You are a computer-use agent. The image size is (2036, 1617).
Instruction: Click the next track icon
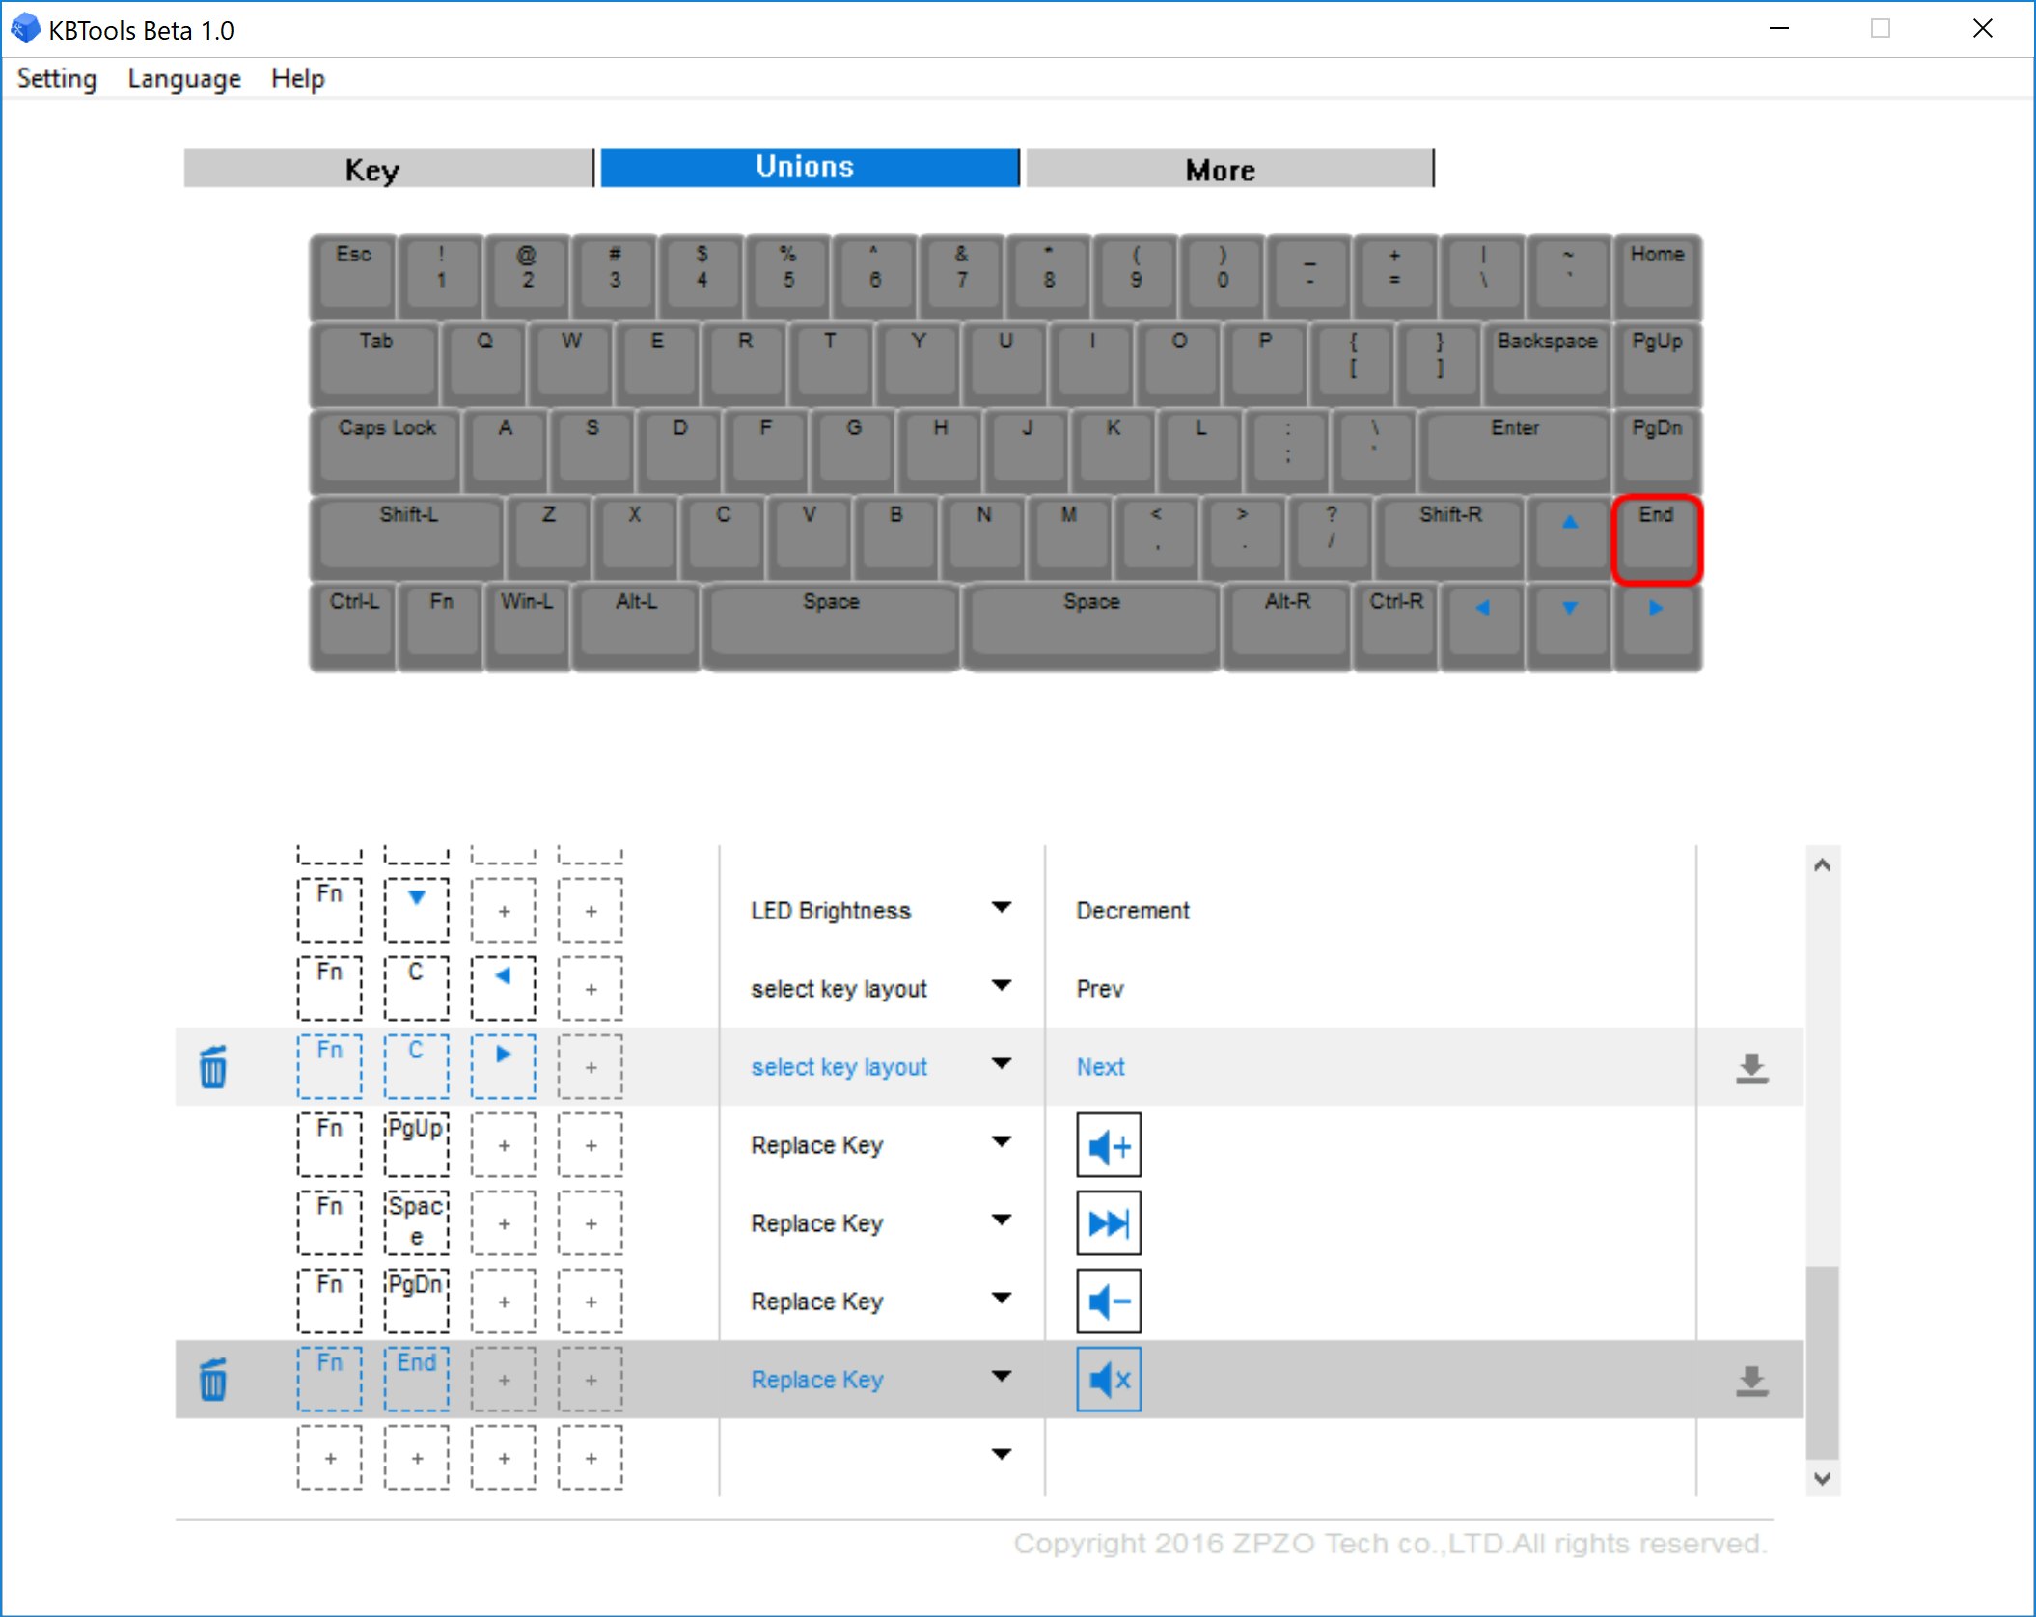pyautogui.click(x=1108, y=1223)
